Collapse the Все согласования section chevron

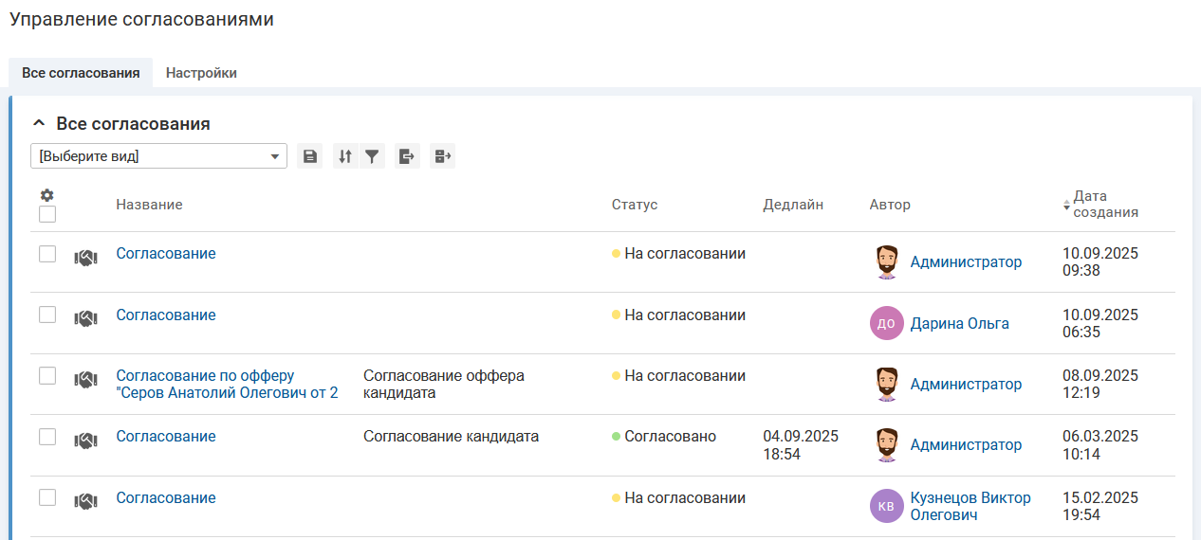[x=39, y=124]
